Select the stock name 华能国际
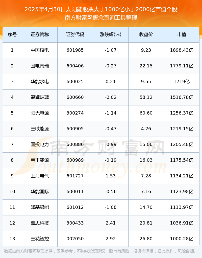The height and width of the screenshot is (258, 202). click(x=40, y=192)
